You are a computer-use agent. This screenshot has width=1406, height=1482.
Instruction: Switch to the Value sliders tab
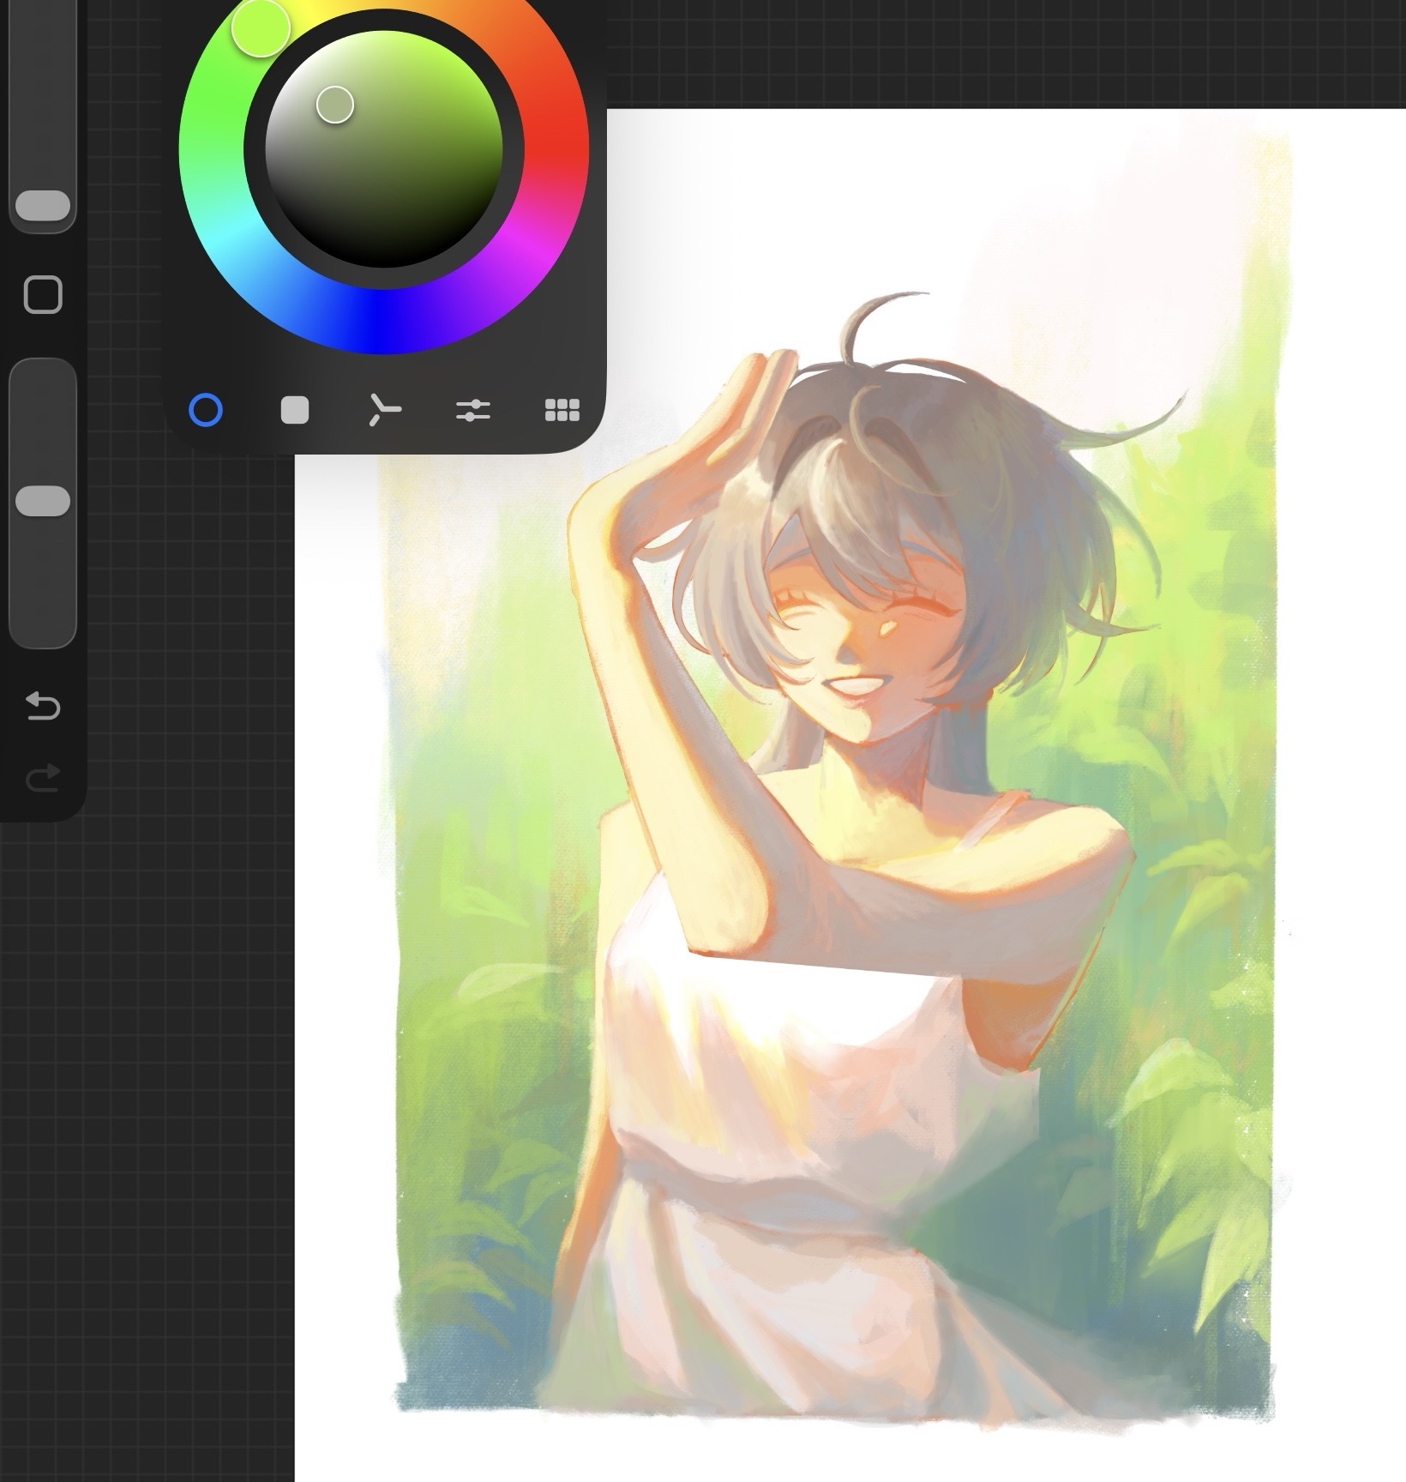[x=473, y=410]
